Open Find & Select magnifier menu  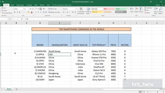click(x=161, y=11)
